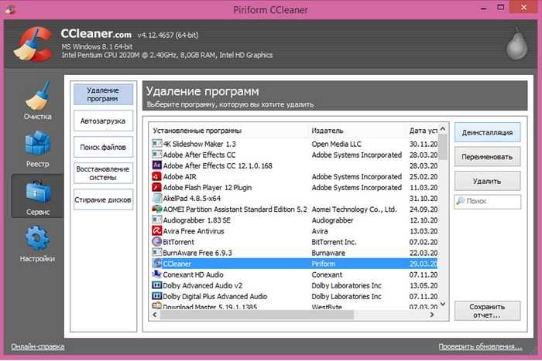The image size is (542, 361).
Task: Click the Open Media LLC publisher cell
Action: (336, 144)
